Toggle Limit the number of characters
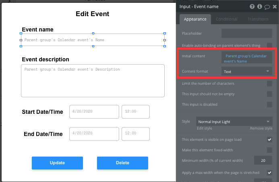Viewport: 279px width, 182px height. (269, 84)
